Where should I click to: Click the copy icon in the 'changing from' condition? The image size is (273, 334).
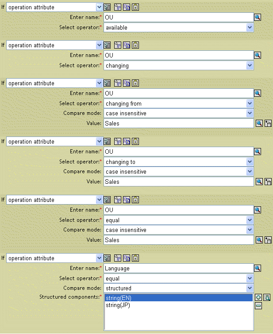[x=127, y=83]
